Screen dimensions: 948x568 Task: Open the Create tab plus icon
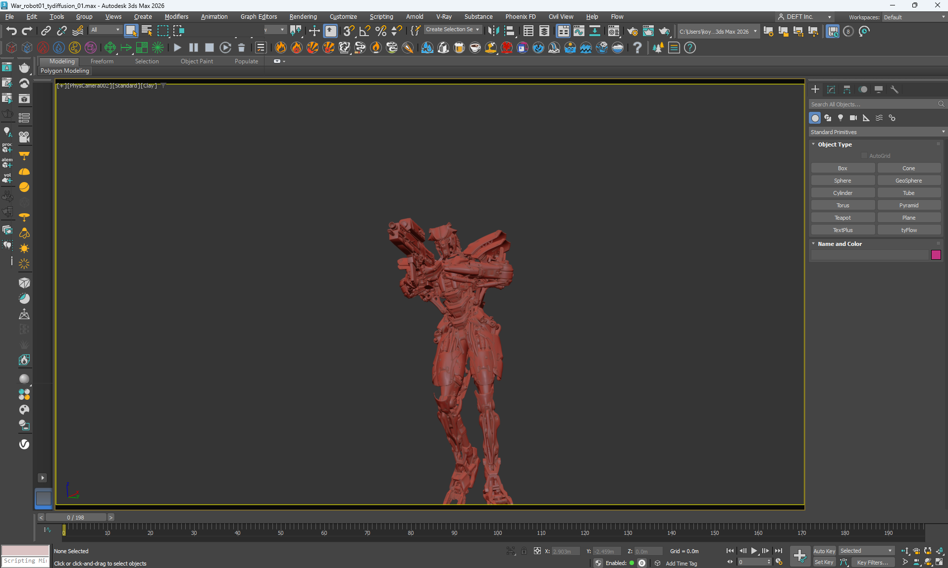point(815,89)
